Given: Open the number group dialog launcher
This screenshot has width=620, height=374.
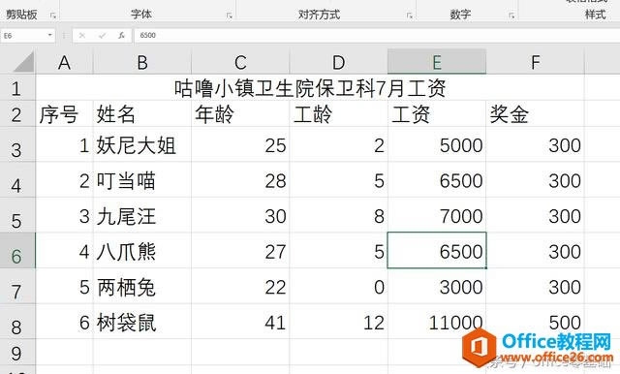Looking at the screenshot, I should [511, 16].
